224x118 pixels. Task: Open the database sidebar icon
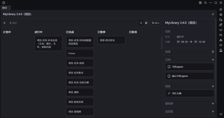pos(221,15)
